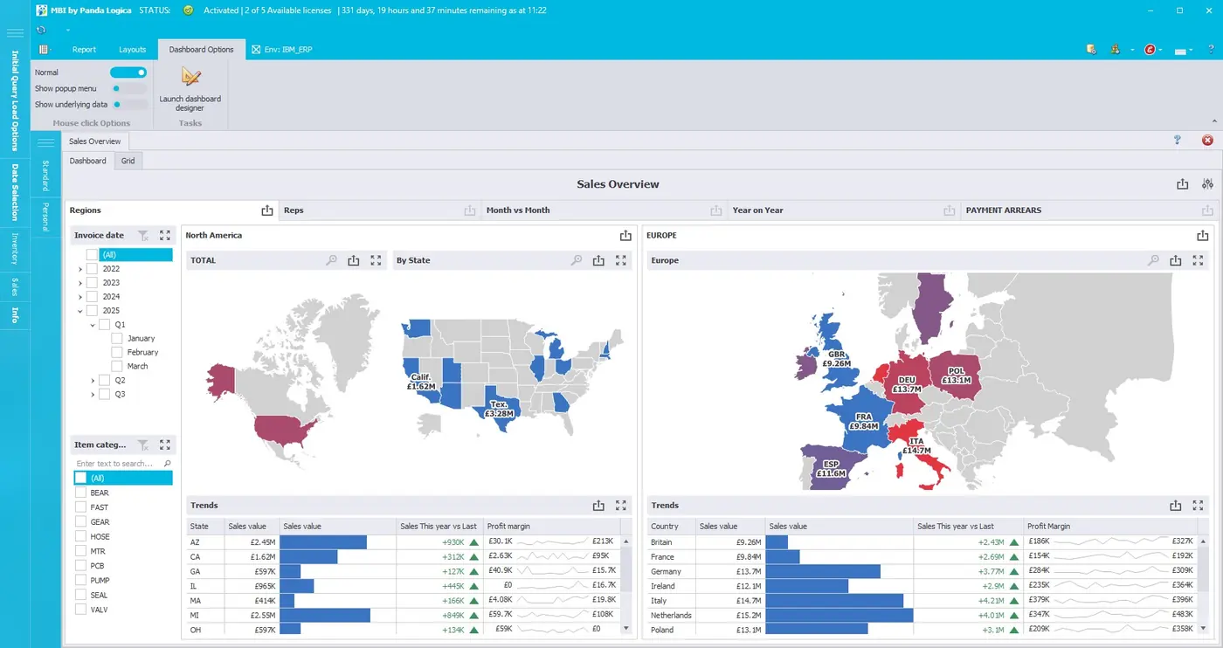Export the North America group
The height and width of the screenshot is (648, 1223).
pyautogui.click(x=625, y=236)
